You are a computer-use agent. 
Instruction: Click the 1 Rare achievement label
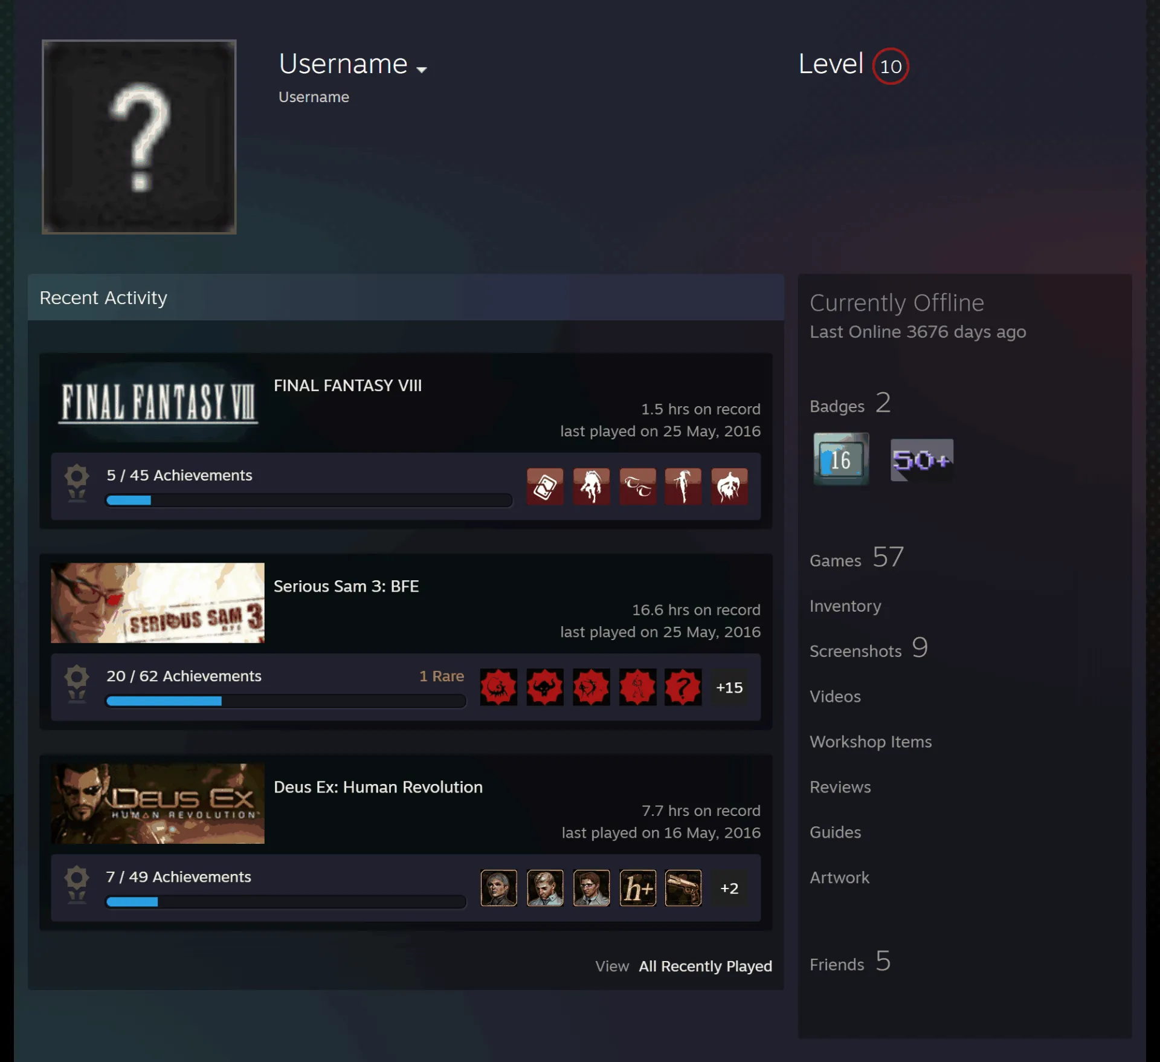coord(442,676)
